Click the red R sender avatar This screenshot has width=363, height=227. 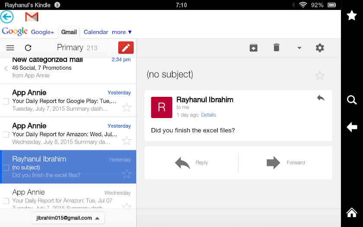[162, 107]
